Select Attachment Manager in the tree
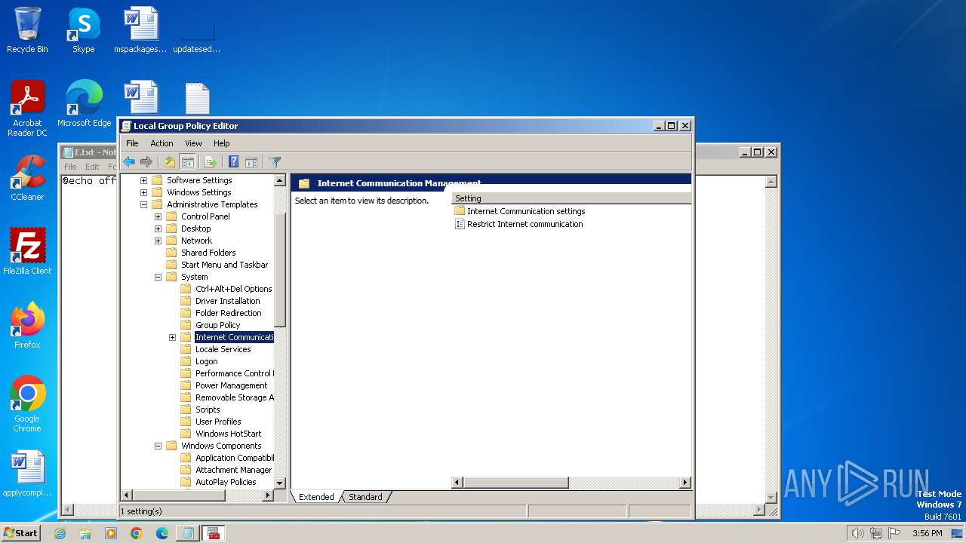 click(233, 470)
